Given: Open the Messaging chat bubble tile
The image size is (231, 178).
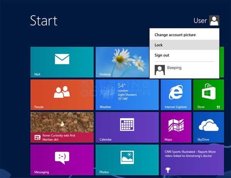Looking at the screenshot, I should pos(62,160).
